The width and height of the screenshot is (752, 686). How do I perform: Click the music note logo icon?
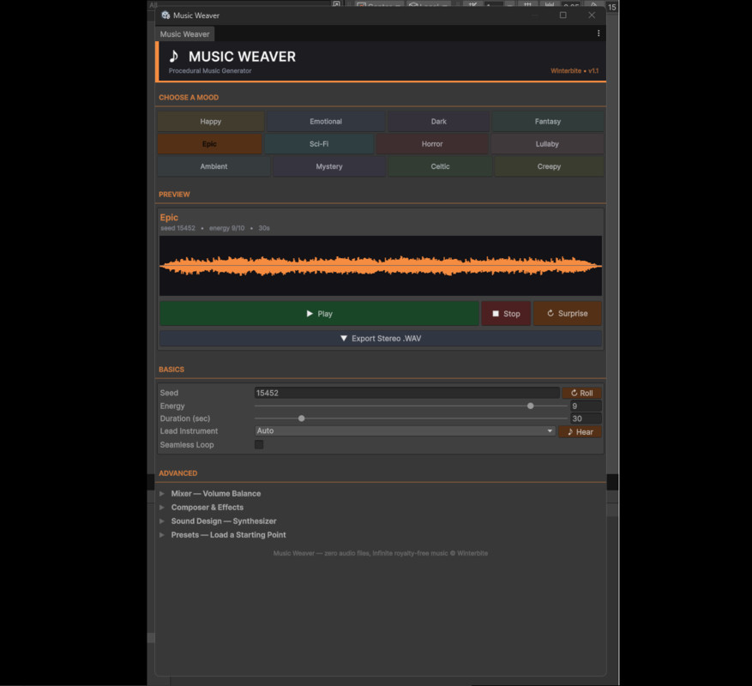[x=174, y=56]
